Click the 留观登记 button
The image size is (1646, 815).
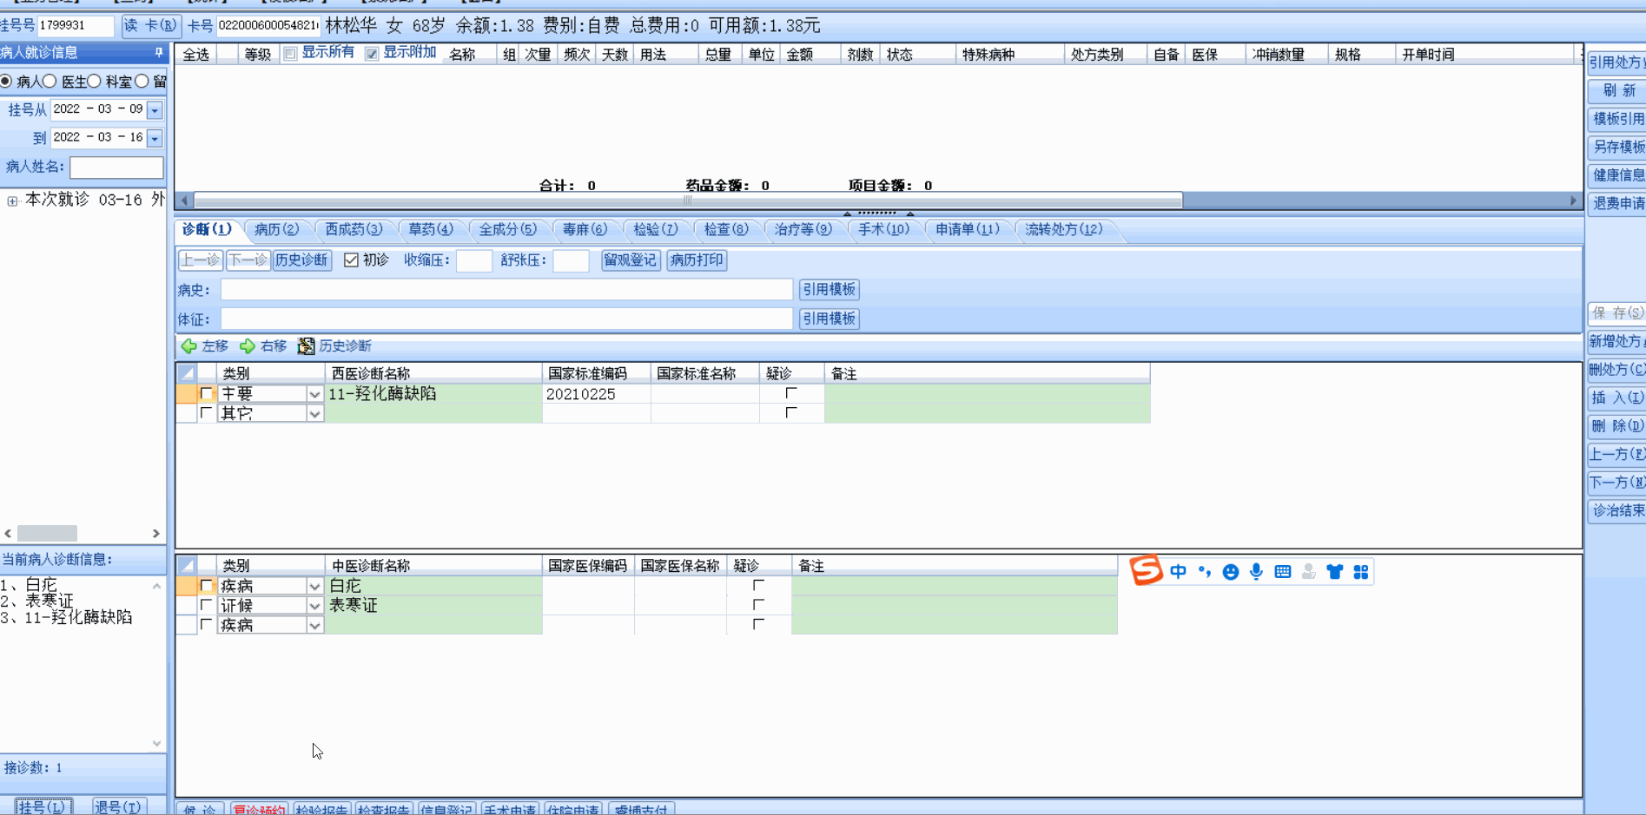[x=631, y=260]
